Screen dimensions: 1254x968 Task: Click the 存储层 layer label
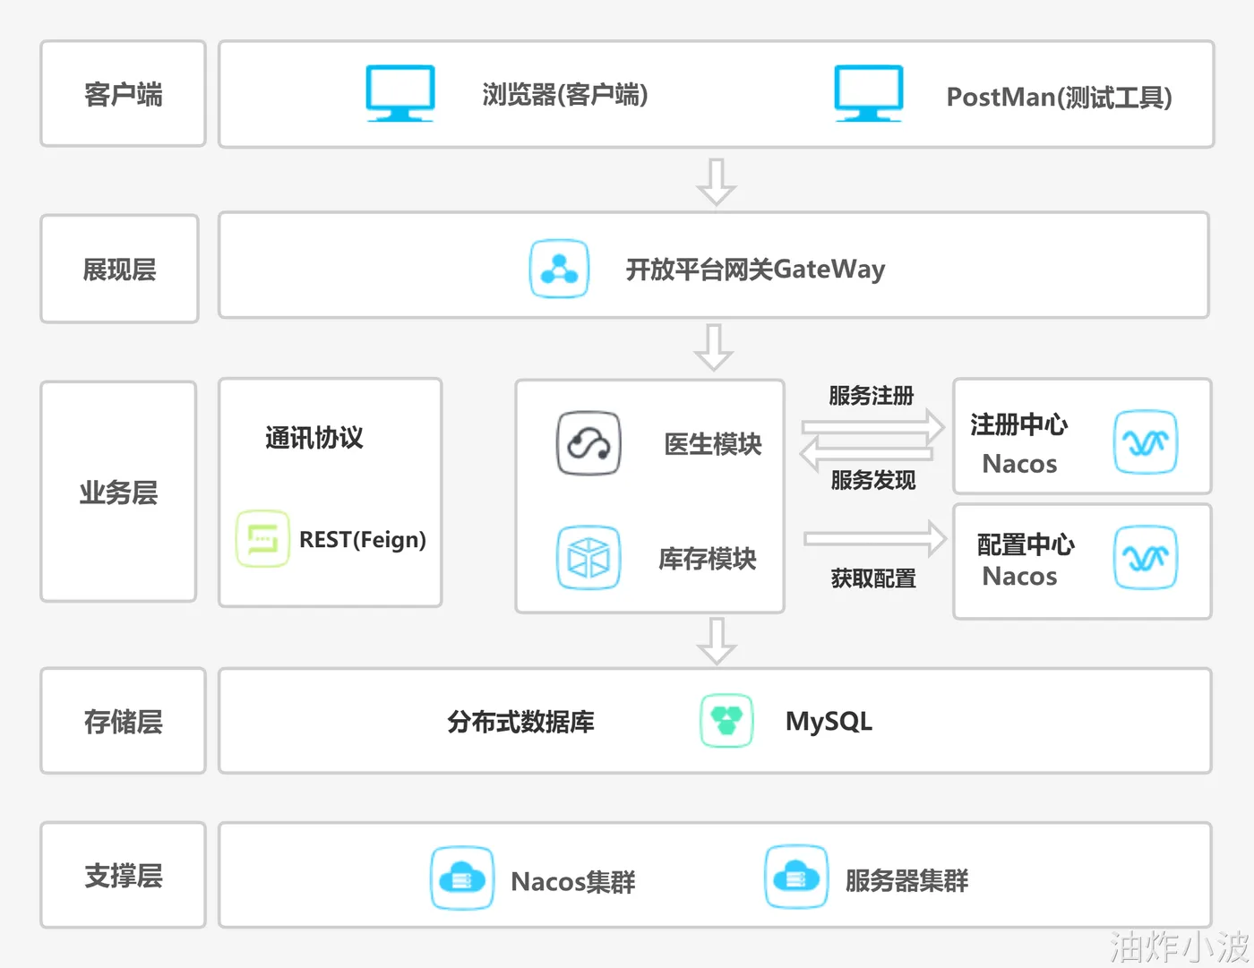pos(124,721)
